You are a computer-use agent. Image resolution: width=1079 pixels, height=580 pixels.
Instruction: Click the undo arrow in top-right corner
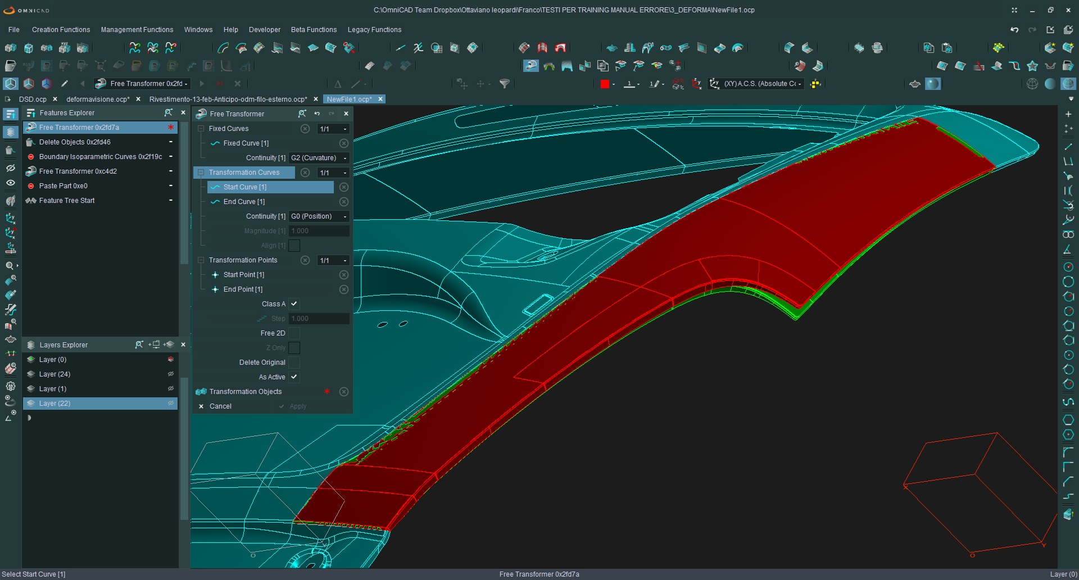pyautogui.click(x=1014, y=30)
